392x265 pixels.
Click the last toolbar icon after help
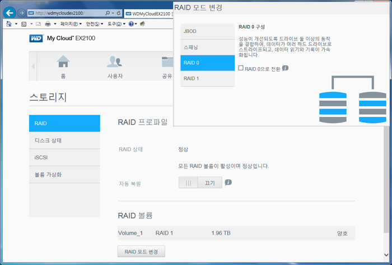pos(142,24)
